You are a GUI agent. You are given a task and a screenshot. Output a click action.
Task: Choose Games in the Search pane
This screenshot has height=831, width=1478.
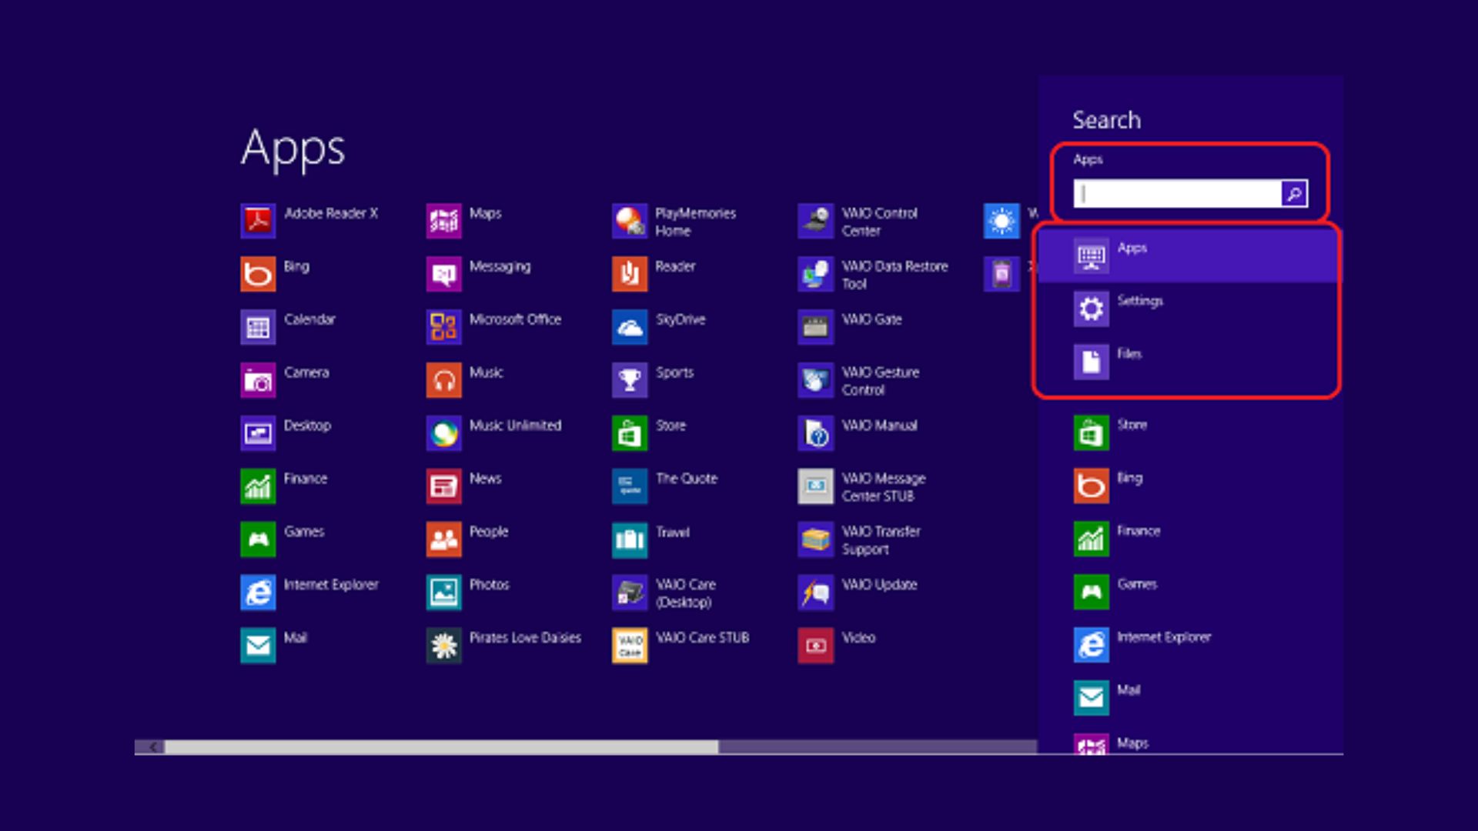[x=1092, y=592]
